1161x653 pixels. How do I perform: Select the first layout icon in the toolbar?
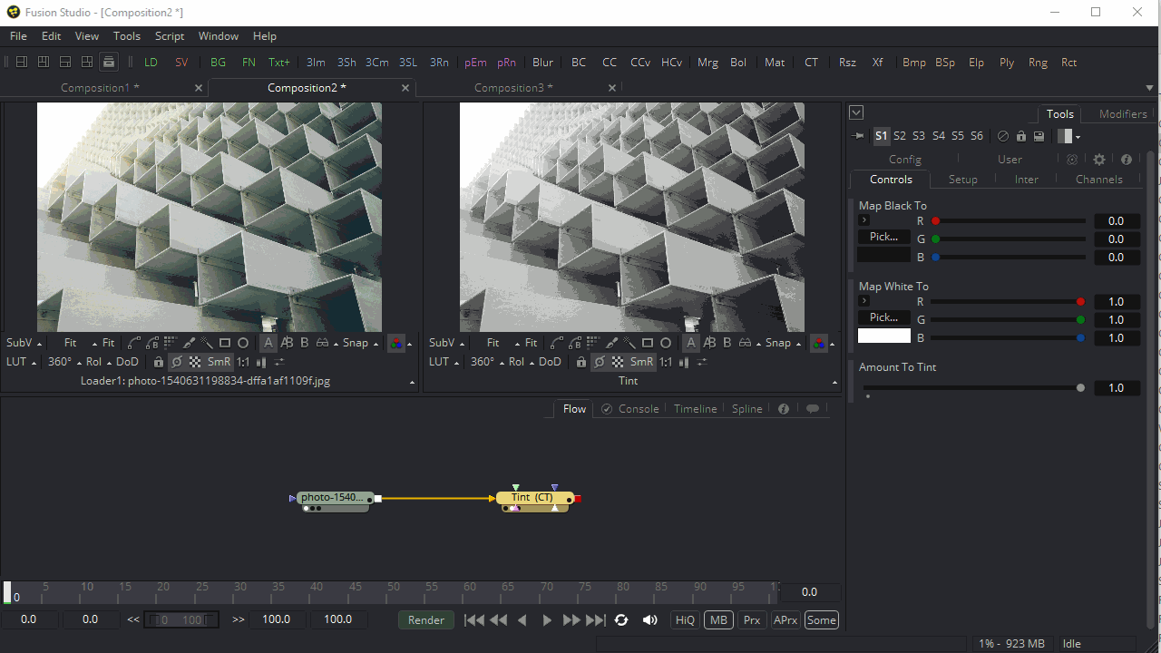click(x=22, y=62)
